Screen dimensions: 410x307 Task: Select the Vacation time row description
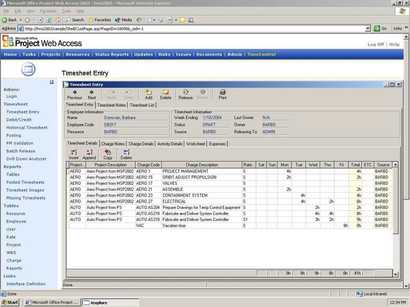[202, 226]
